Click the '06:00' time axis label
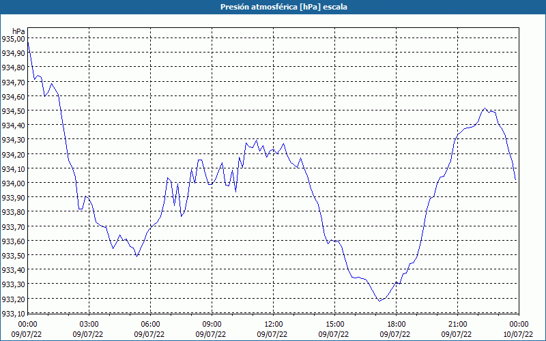546x341 pixels. point(150,325)
